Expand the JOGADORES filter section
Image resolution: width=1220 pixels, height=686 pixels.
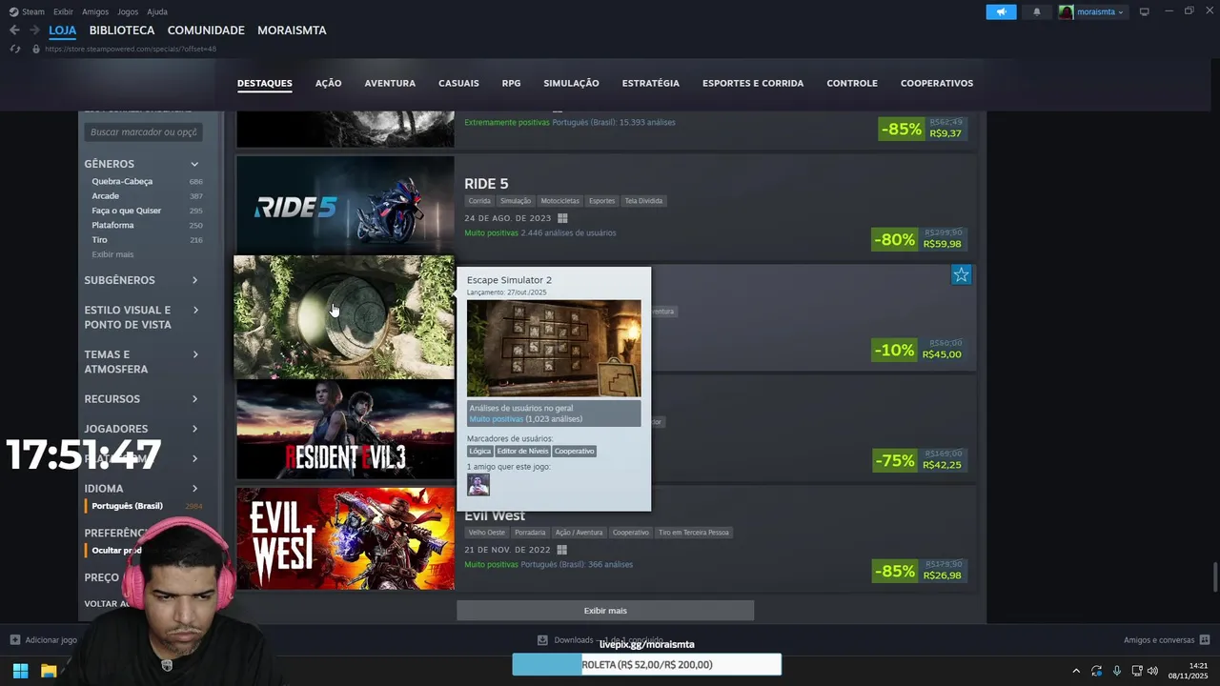pos(143,429)
